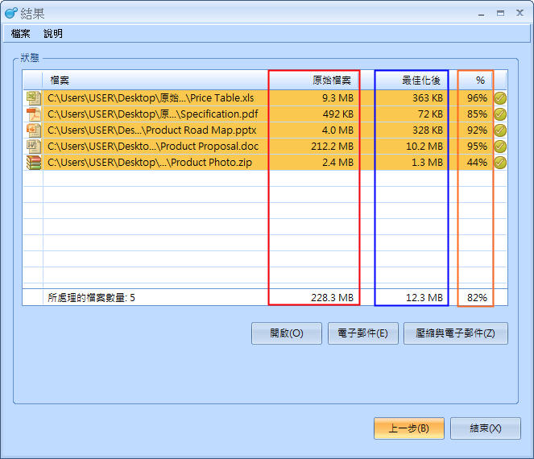Open the 說明 menu
The image size is (534, 459).
[53, 34]
